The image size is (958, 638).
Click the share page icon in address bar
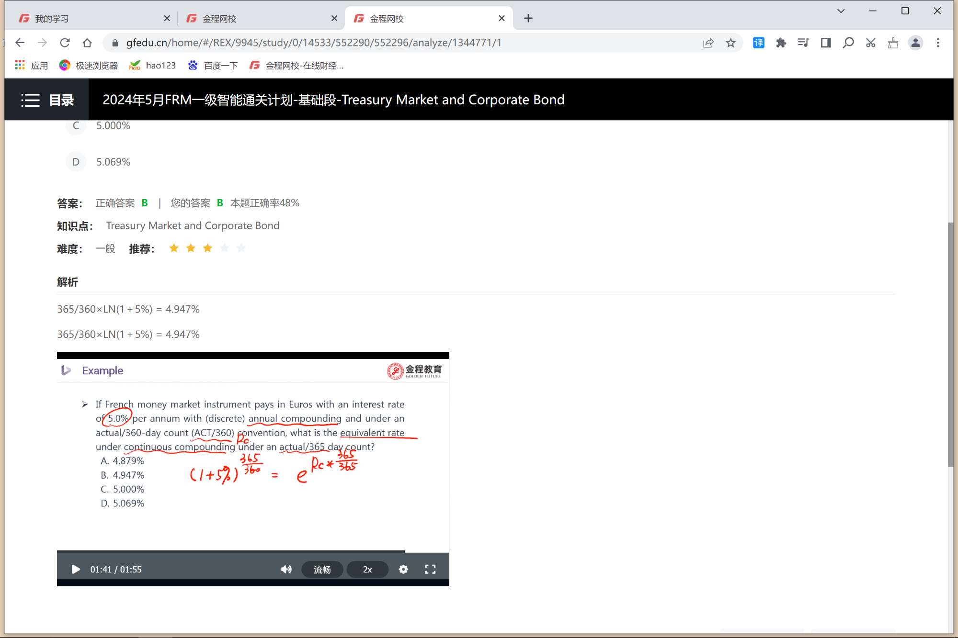pos(708,43)
